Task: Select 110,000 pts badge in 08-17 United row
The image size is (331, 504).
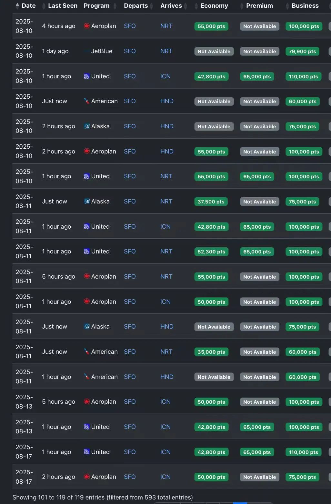Action: 303,452
